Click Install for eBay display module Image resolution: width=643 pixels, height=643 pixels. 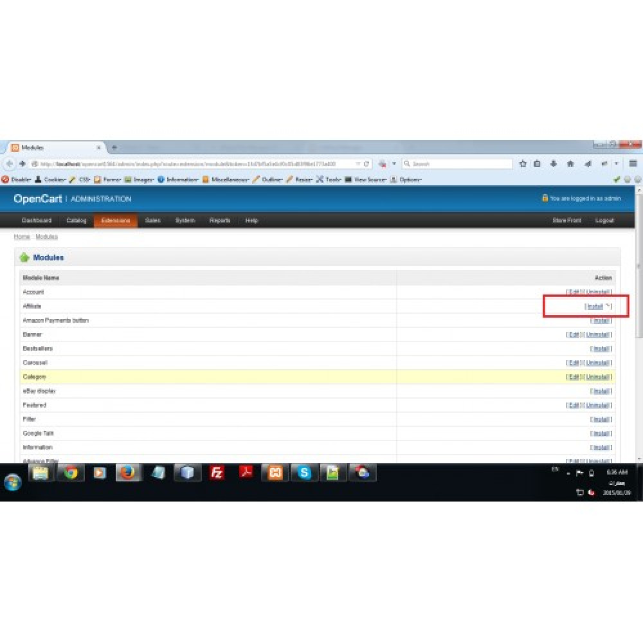coord(601,391)
